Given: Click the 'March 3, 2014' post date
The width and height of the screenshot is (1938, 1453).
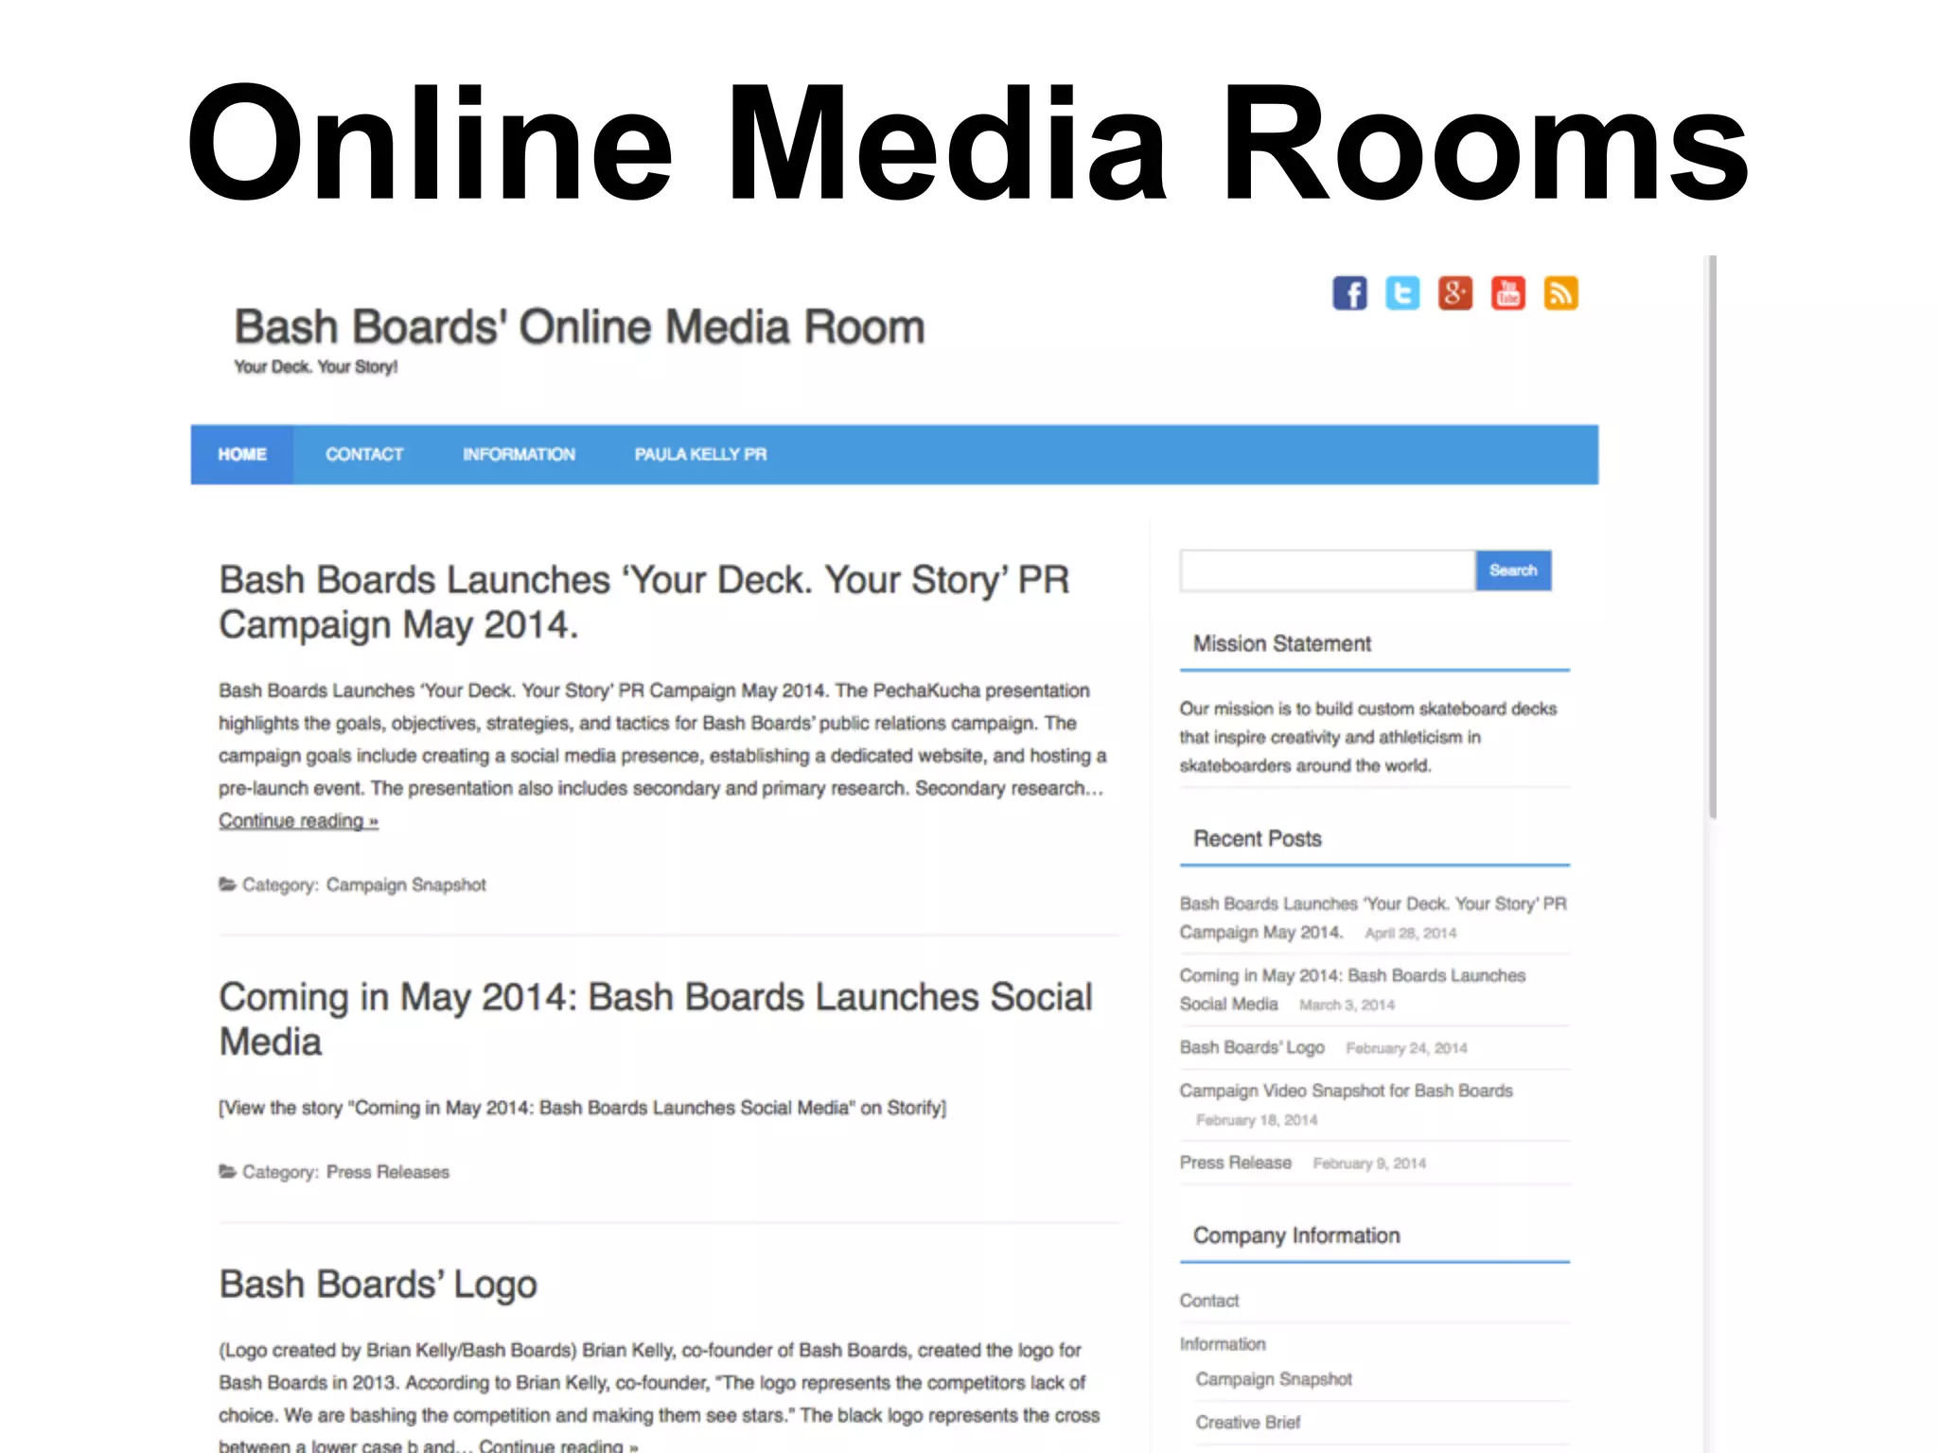Looking at the screenshot, I should [1347, 1005].
